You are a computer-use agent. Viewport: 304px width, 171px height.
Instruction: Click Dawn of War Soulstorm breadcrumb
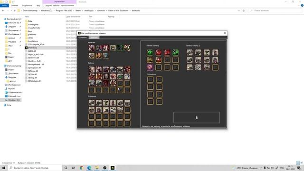click(x=118, y=10)
